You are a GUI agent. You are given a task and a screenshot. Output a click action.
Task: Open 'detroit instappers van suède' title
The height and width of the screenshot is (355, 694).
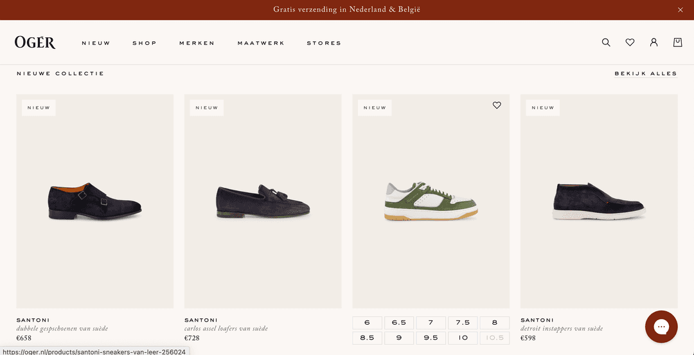(562, 329)
